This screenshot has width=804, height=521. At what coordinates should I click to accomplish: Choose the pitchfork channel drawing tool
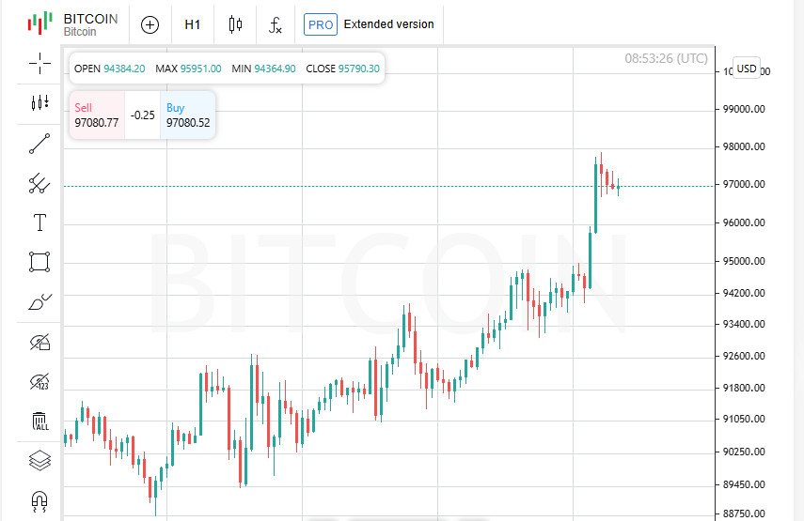39,183
